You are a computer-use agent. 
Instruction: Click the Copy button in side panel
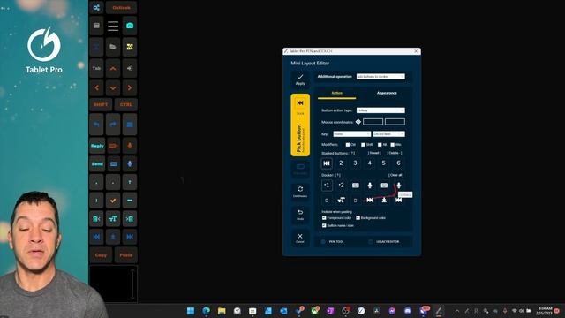101,255
